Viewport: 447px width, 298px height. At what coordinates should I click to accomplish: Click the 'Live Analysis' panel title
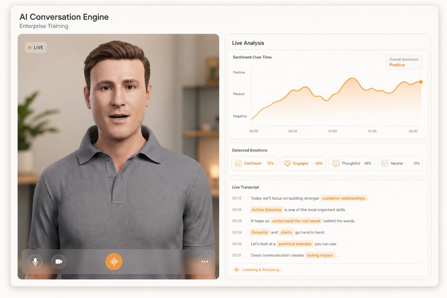[248, 43]
